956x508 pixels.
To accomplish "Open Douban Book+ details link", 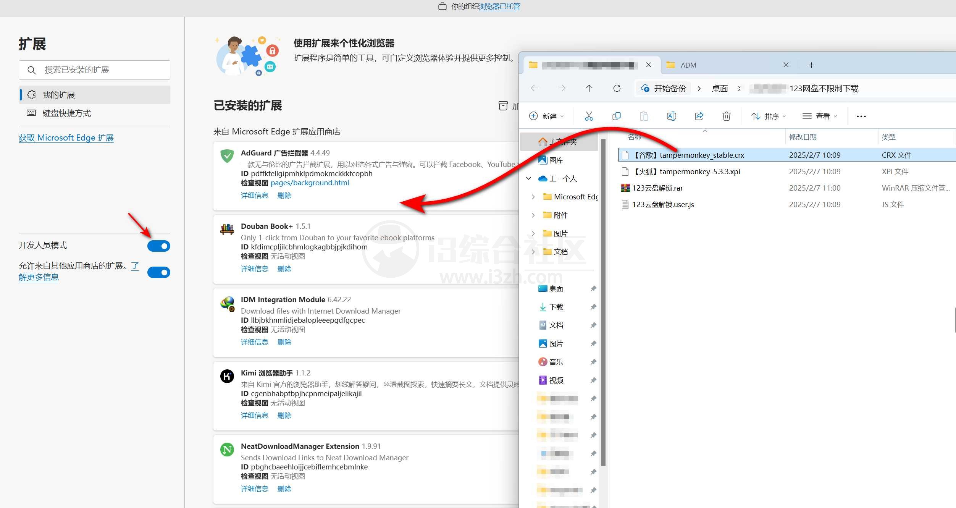I will point(255,269).
